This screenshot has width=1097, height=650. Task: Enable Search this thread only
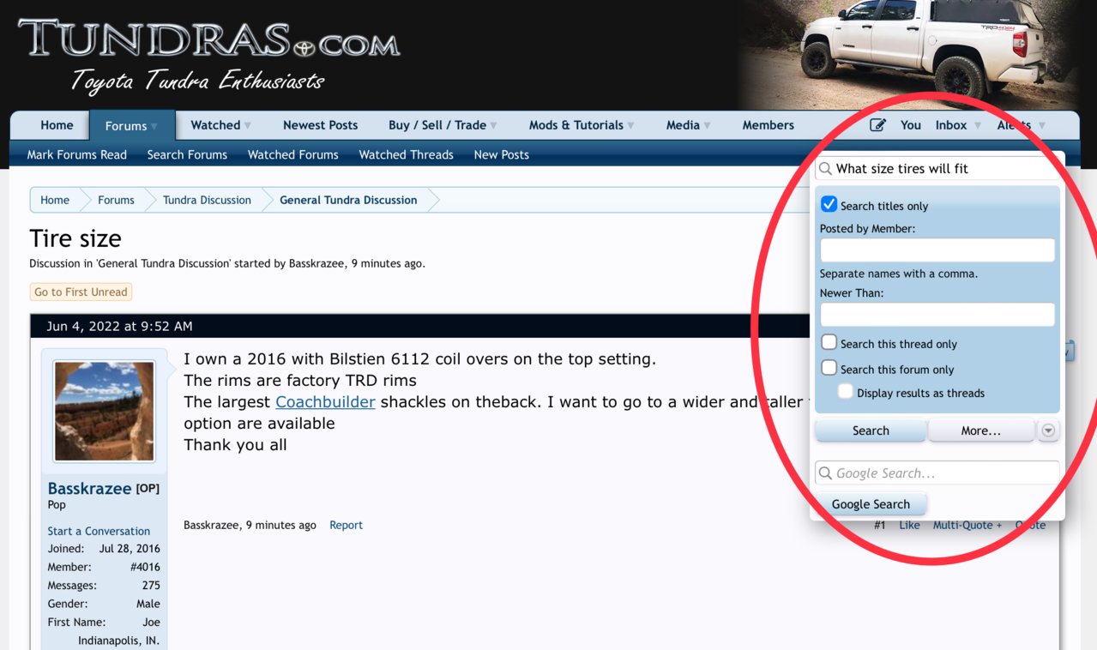(x=829, y=342)
